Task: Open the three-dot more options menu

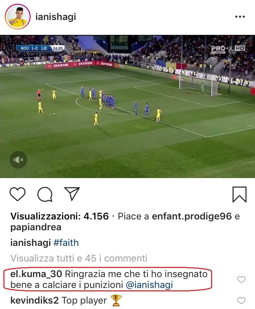Action: (240, 17)
